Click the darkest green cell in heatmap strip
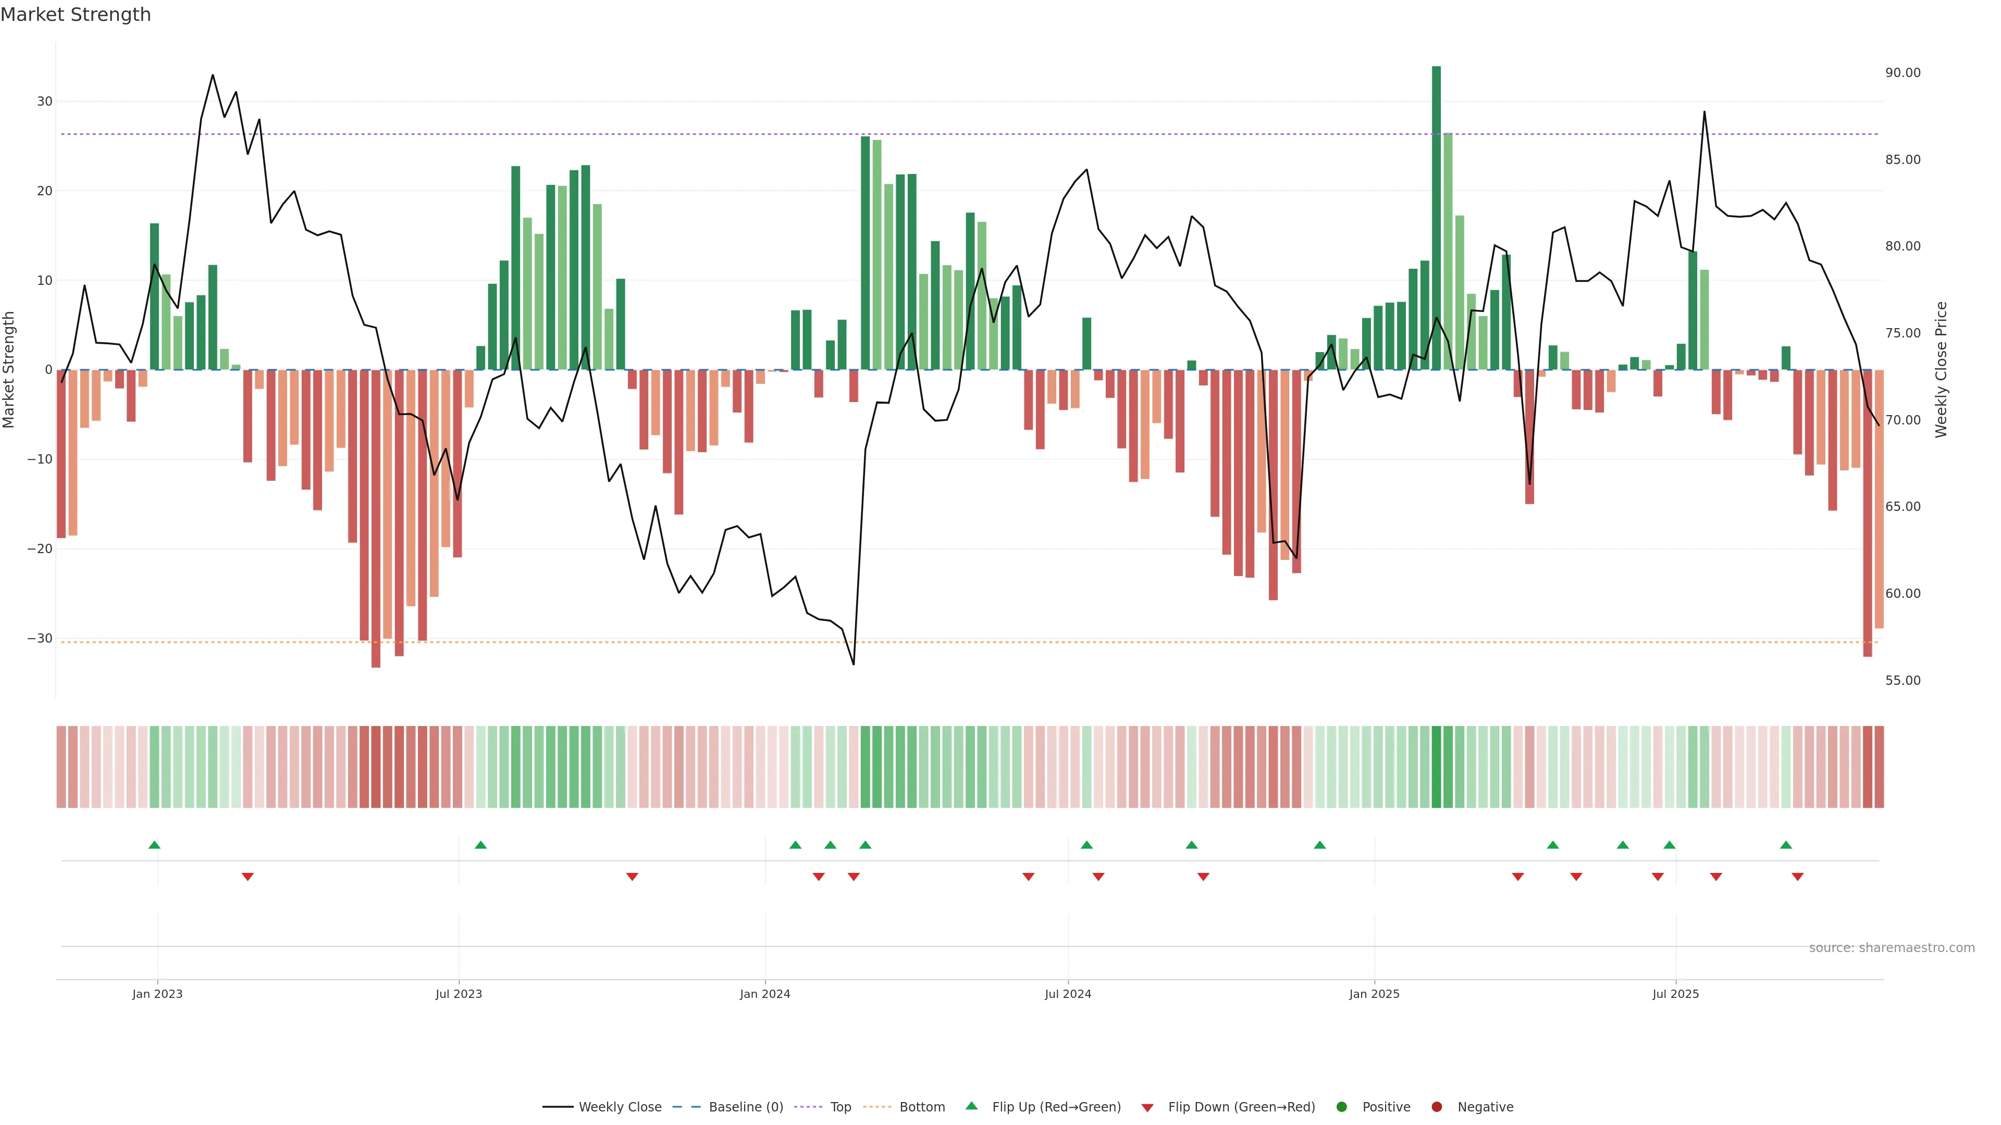The image size is (2001, 1125). (1436, 766)
